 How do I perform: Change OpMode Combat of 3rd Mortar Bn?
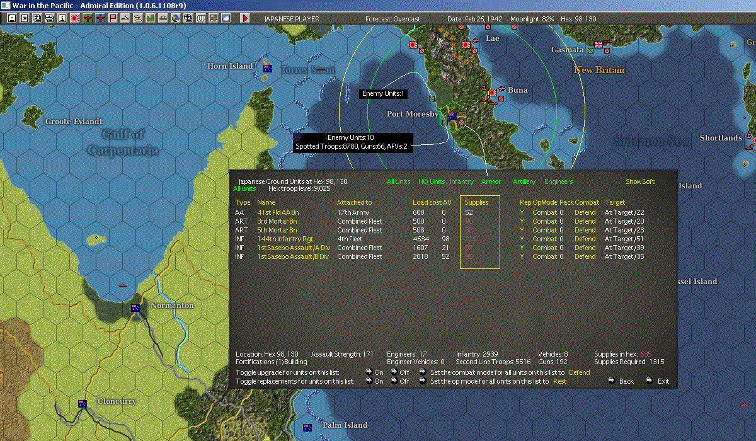pos(545,221)
